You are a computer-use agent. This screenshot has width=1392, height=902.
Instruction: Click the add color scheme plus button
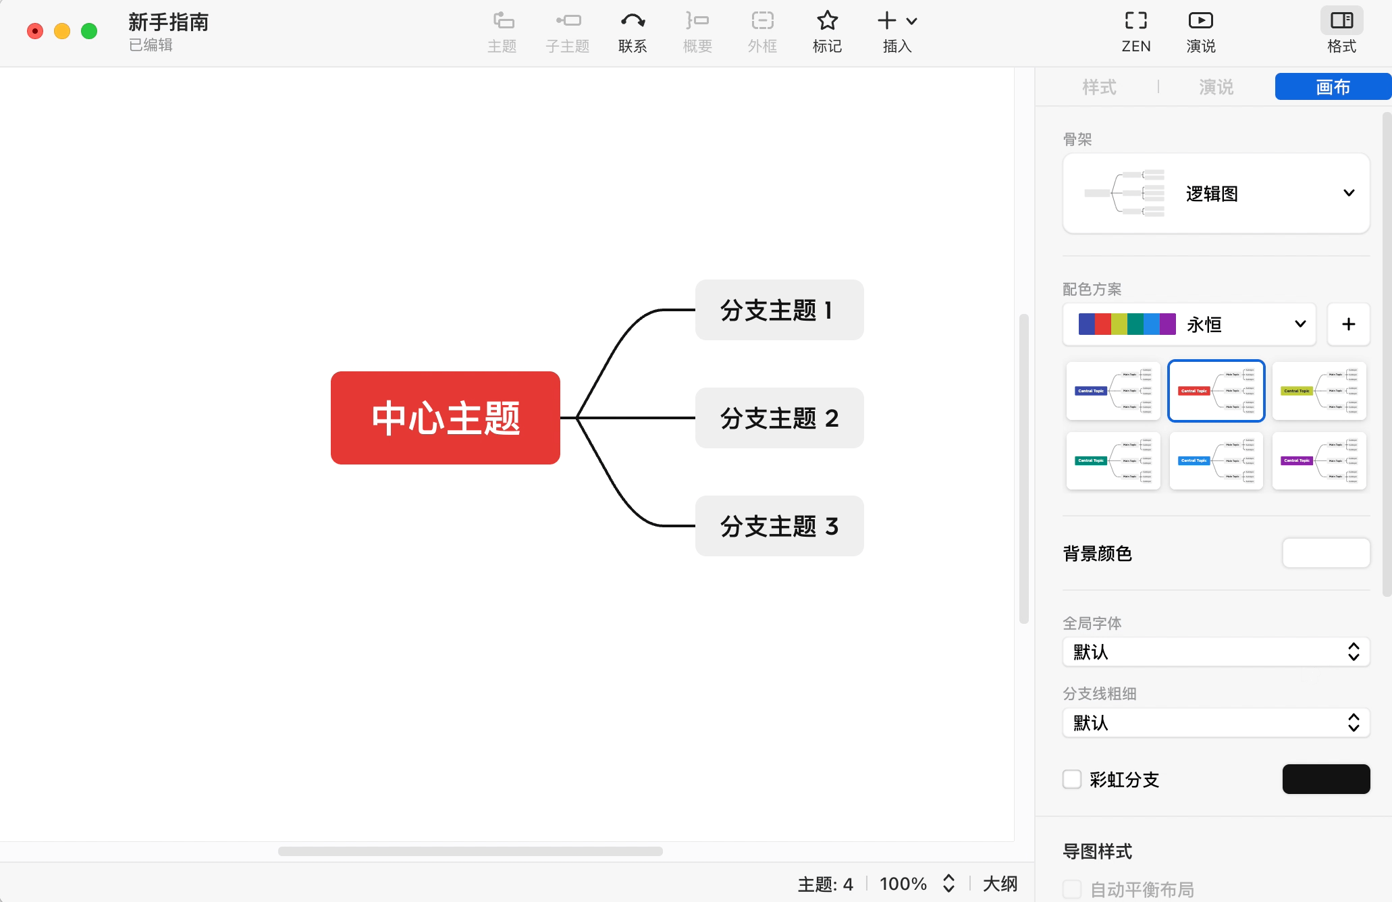pos(1348,324)
